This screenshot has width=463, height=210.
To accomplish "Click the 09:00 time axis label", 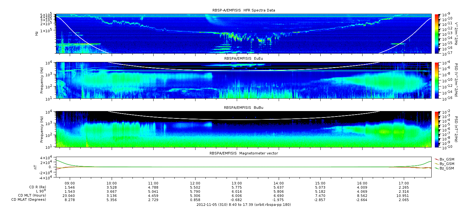I will coord(70,184).
